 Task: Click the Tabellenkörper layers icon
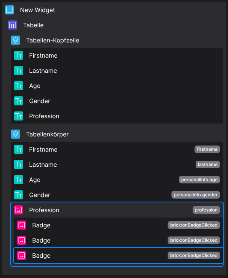pos(15,134)
